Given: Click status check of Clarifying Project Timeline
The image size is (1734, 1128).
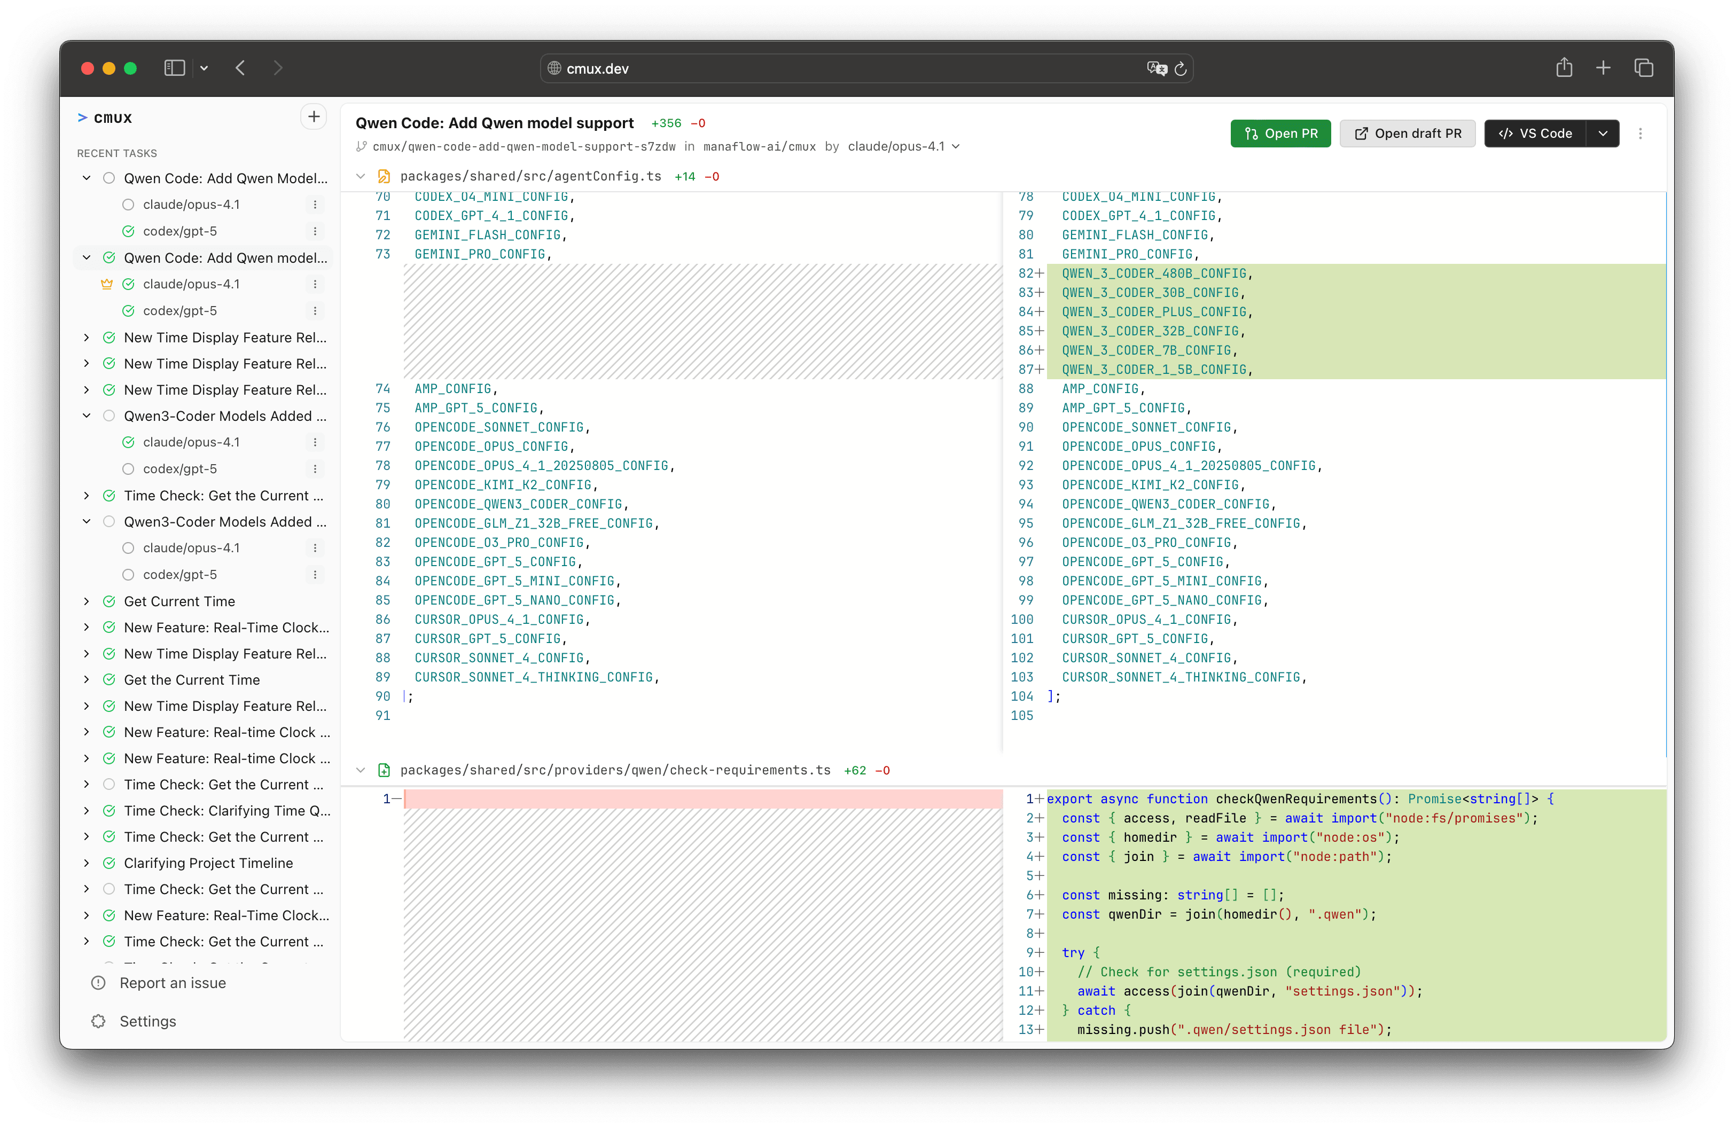Looking at the screenshot, I should (x=110, y=863).
